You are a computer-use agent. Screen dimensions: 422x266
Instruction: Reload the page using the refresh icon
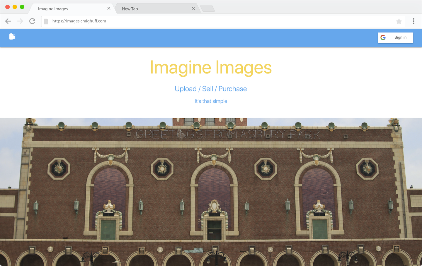click(x=32, y=21)
